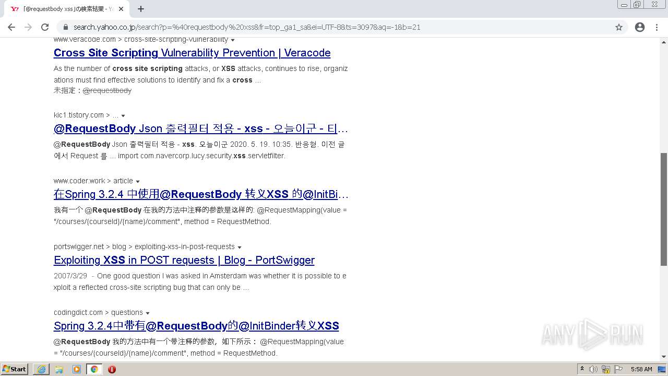Click the 2007/3/29 date text
The width and height of the screenshot is (668, 376).
click(70, 276)
